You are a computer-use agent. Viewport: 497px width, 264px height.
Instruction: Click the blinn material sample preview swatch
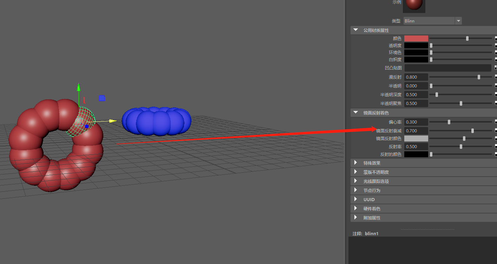414,6
